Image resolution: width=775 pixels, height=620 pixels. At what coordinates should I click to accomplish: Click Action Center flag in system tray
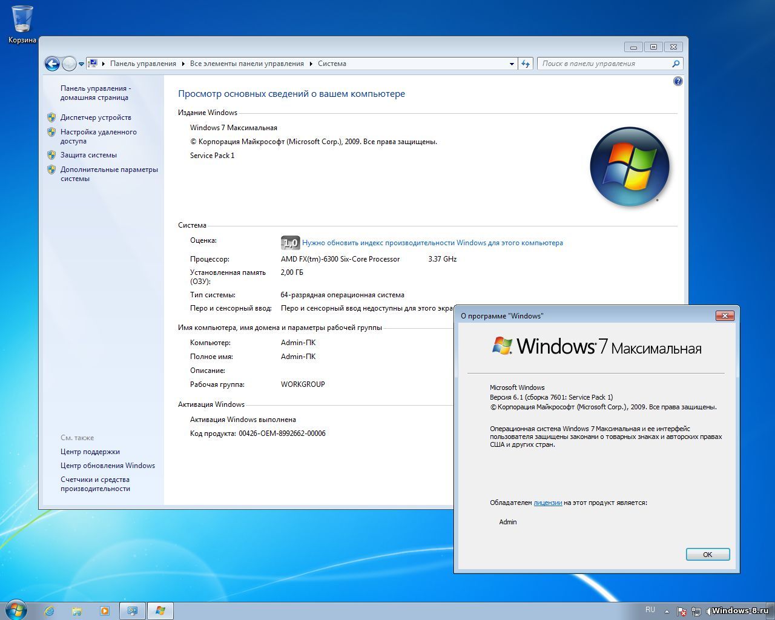click(x=681, y=612)
